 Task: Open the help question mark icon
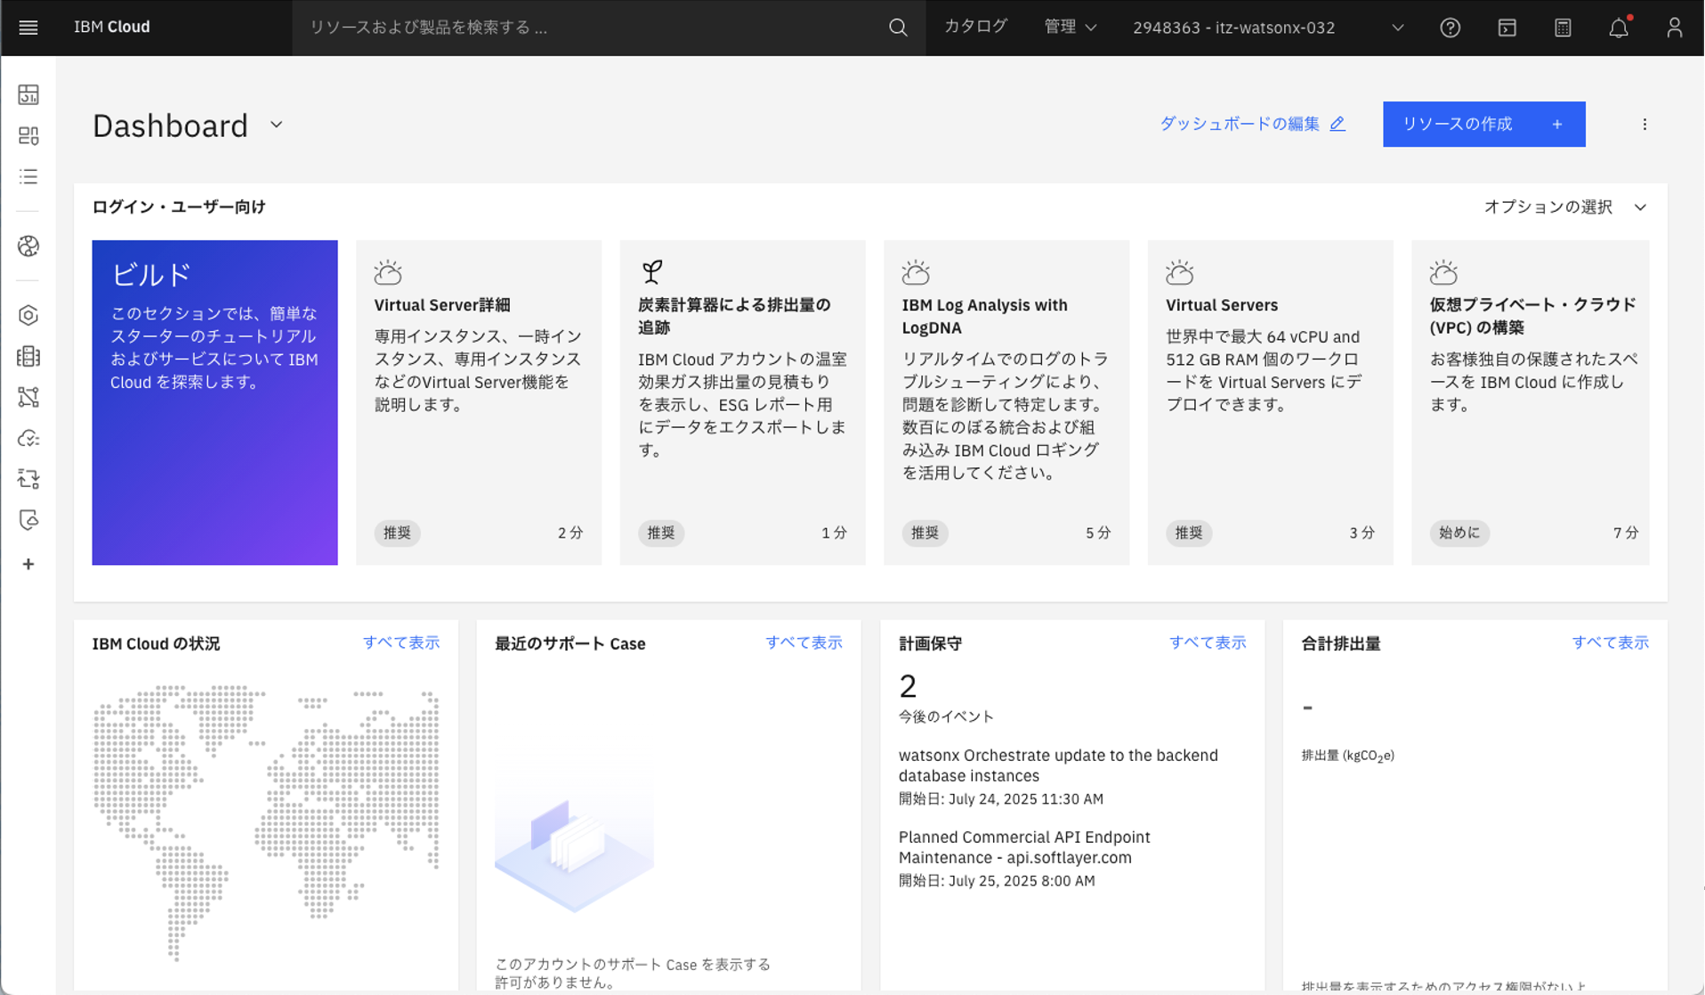1450,28
